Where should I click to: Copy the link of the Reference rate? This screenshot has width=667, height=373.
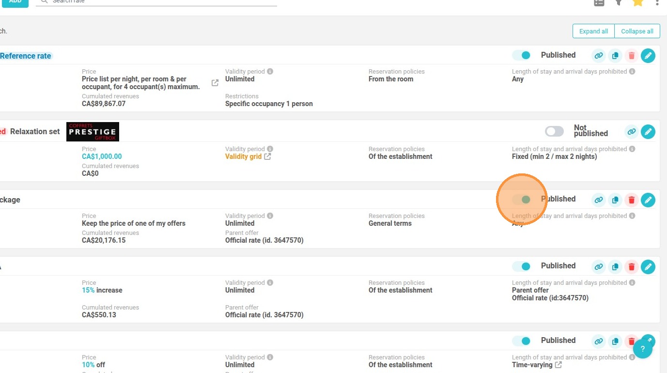coord(599,56)
